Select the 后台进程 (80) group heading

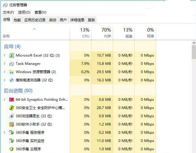pyautogui.click(x=18, y=91)
